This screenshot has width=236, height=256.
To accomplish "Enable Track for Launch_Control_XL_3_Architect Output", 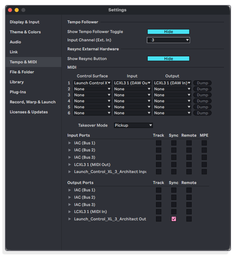I will [159, 219].
